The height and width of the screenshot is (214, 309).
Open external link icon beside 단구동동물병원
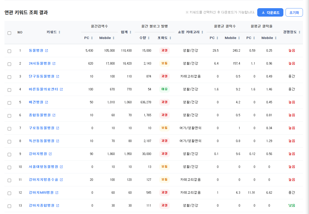[58, 76]
